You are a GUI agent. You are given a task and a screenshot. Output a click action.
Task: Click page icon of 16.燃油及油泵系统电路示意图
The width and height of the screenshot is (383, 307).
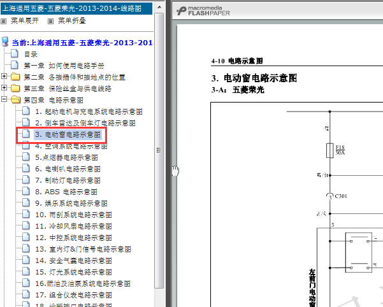[26, 283]
